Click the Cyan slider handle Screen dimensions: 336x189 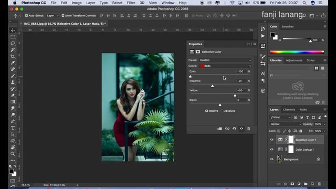coord(190,77)
